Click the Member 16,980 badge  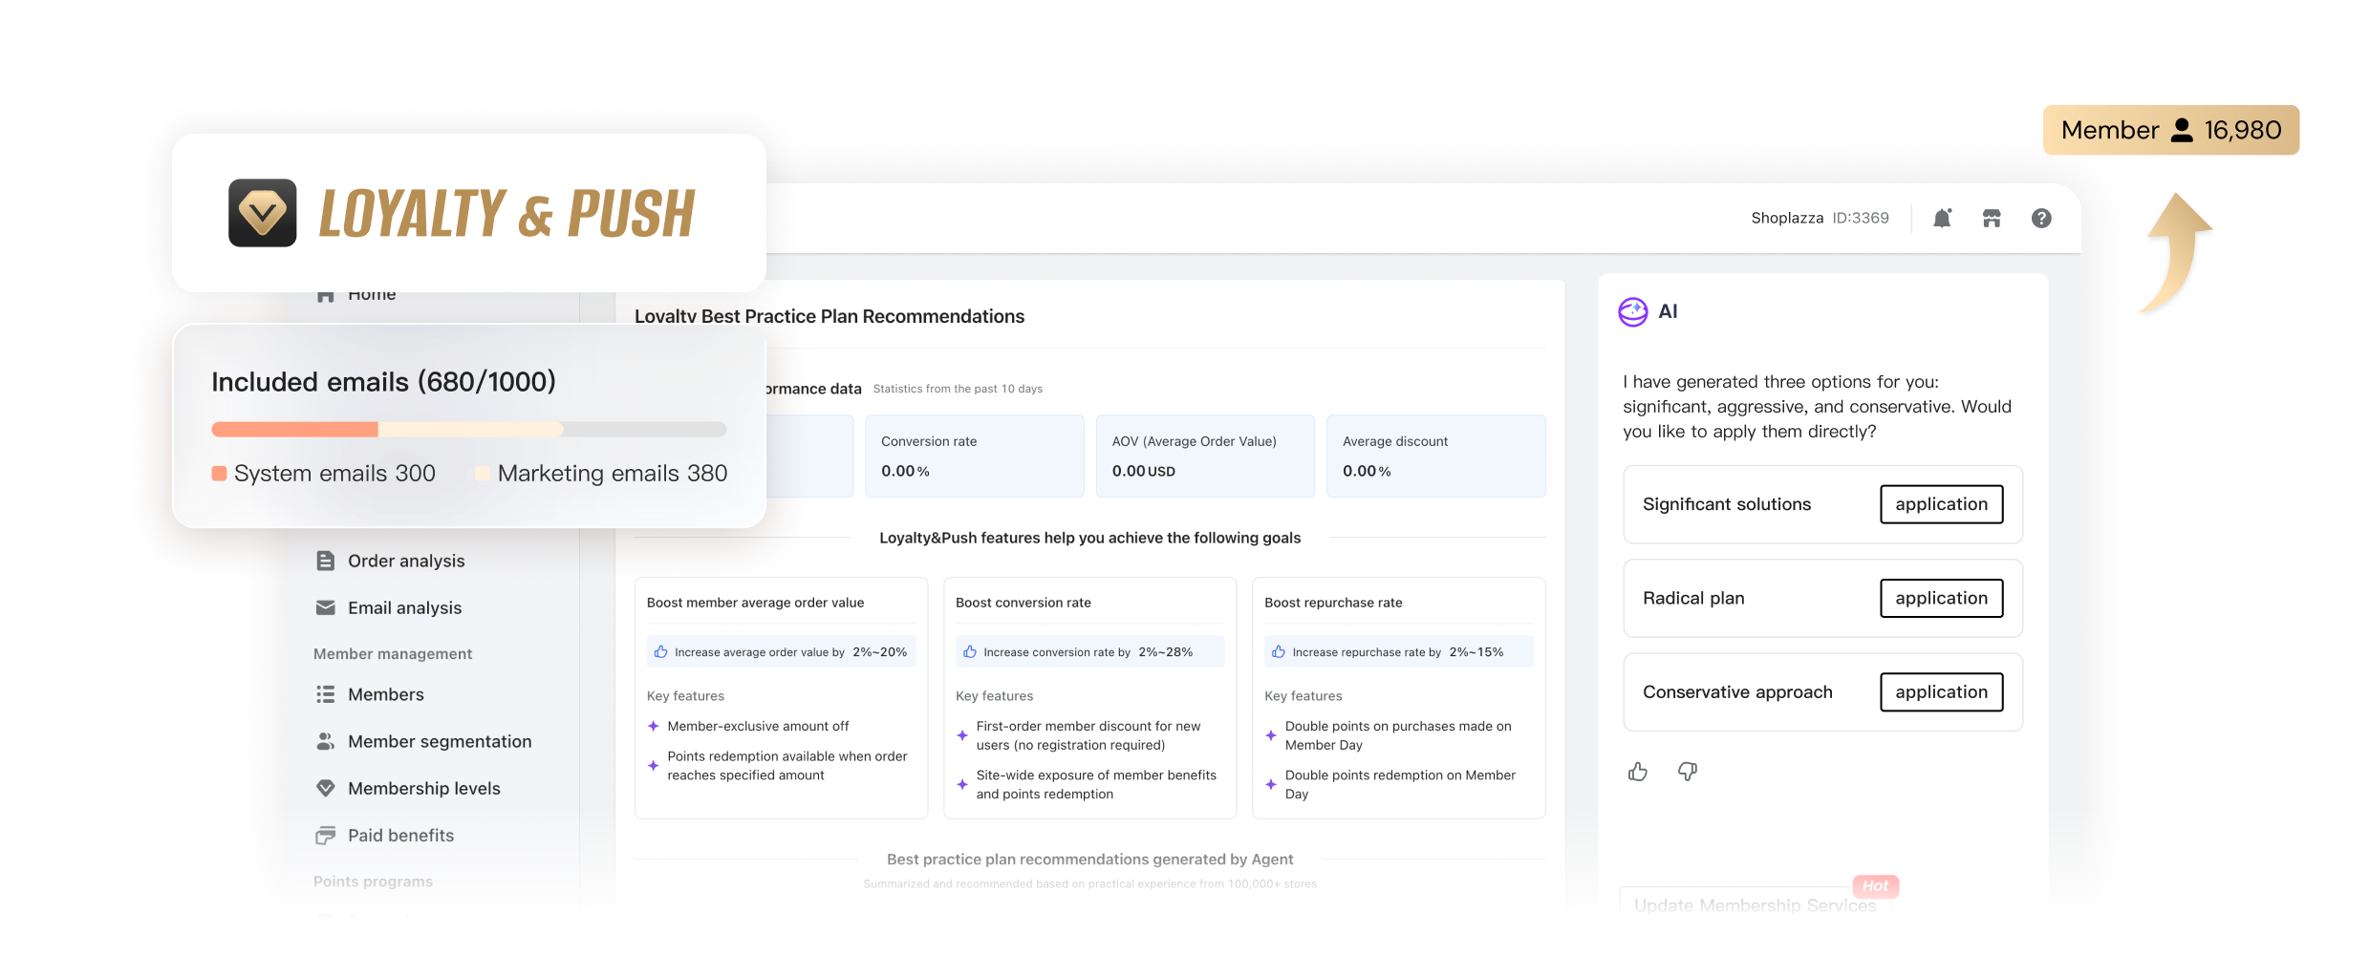(x=2170, y=130)
